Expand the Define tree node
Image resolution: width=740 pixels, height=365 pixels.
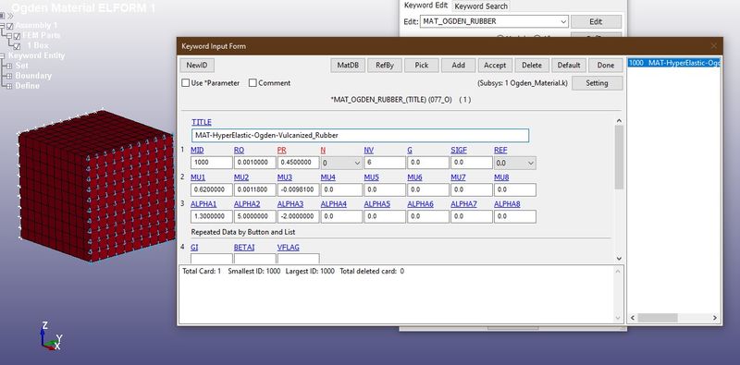pyautogui.click(x=9, y=86)
